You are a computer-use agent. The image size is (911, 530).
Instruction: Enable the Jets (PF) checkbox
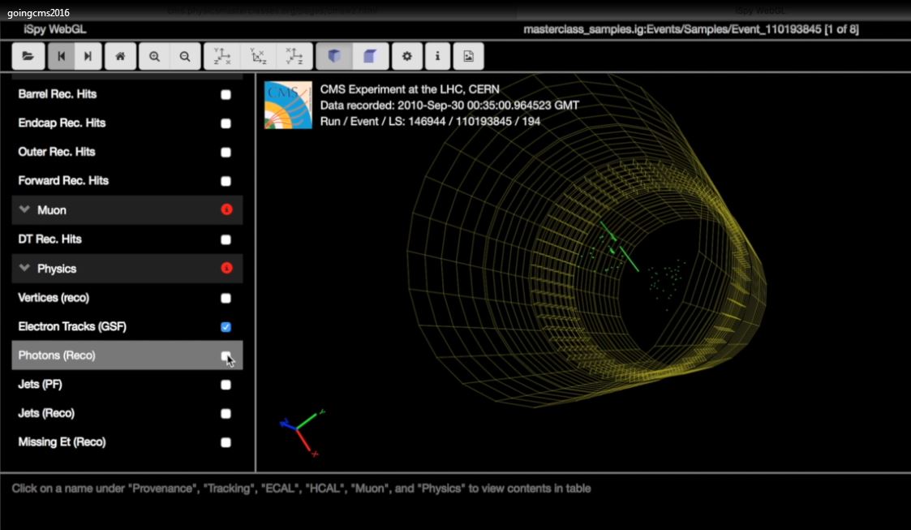click(226, 385)
